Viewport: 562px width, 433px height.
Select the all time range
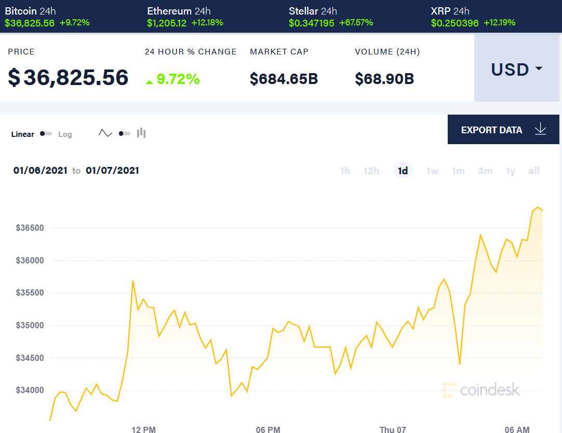[x=534, y=171]
